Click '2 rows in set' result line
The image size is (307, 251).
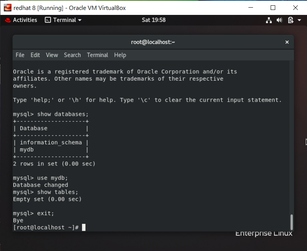[x=54, y=164]
